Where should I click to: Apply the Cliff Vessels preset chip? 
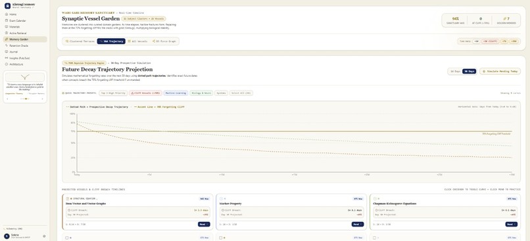pyautogui.click(x=145, y=93)
